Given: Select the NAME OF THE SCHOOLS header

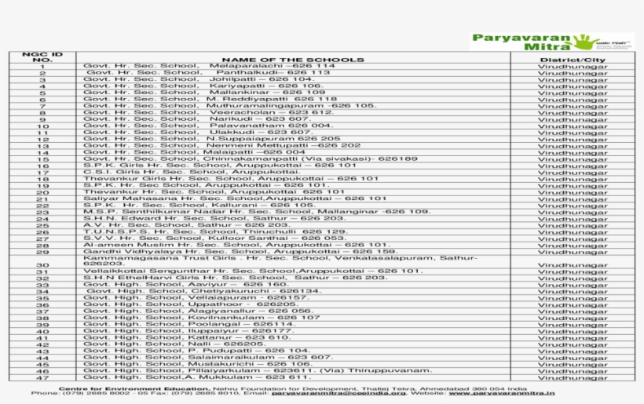Looking at the screenshot, I should pos(292,60).
